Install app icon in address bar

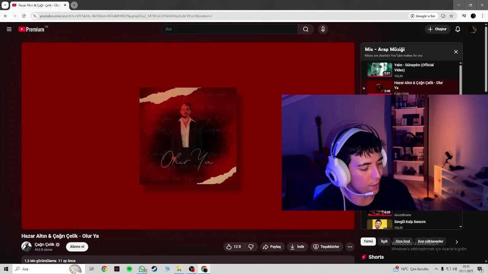pyautogui.click(x=443, y=16)
